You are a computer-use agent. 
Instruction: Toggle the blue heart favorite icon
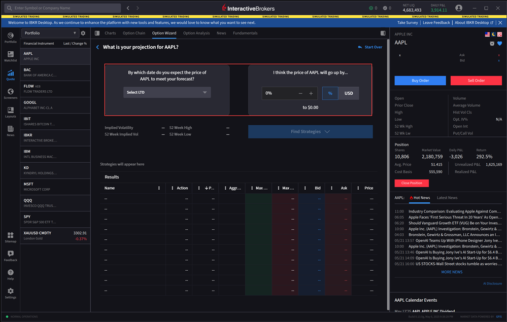(499, 43)
